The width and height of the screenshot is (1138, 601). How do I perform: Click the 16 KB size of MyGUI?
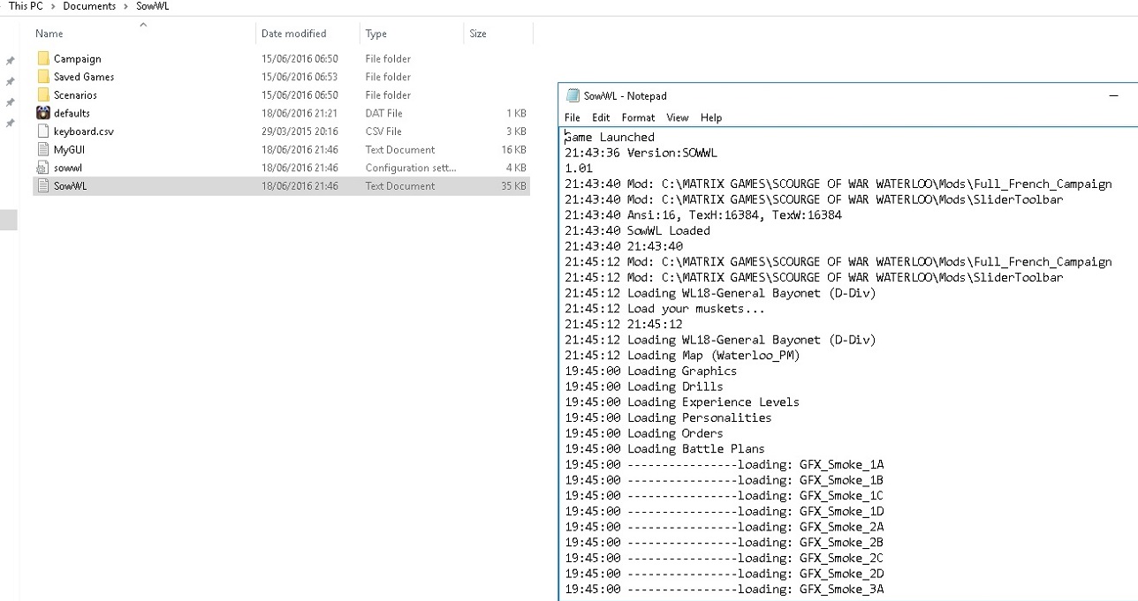(x=513, y=150)
